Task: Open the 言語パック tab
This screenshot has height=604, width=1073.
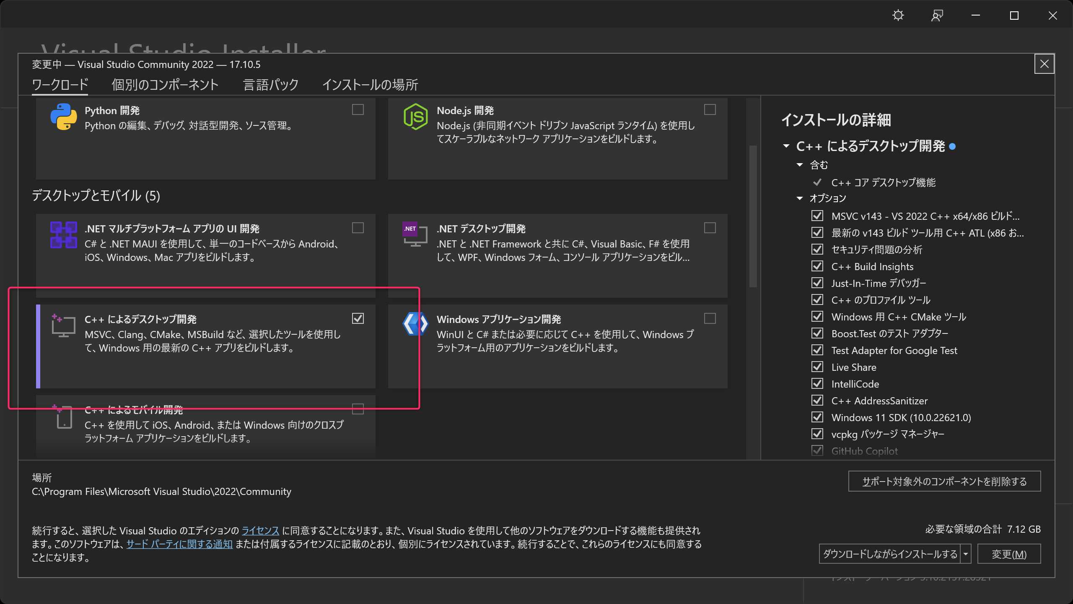Action: tap(271, 85)
